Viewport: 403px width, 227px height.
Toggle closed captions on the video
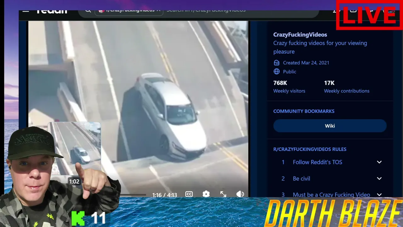[189, 194]
